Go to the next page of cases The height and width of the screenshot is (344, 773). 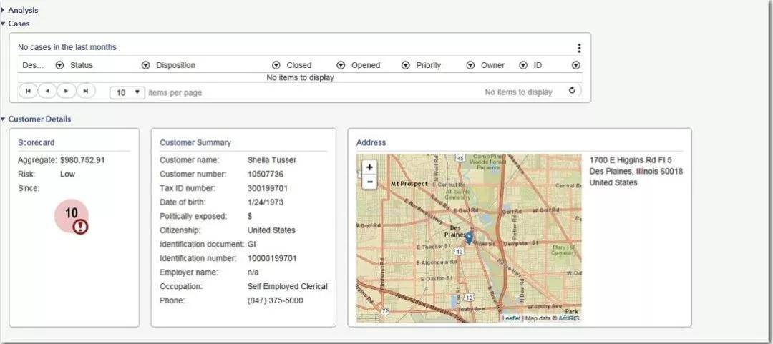coord(66,91)
